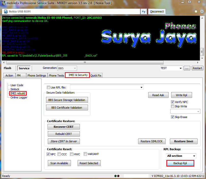The image size is (206, 179).
Task: Click the "RPL saved to" log line
Action: pos(50,56)
